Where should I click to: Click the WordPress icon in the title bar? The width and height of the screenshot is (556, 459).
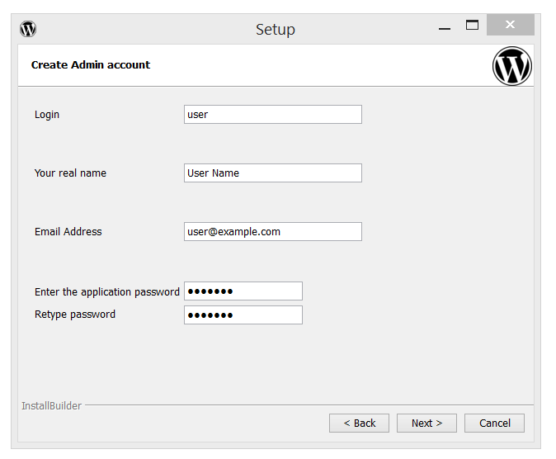(28, 29)
